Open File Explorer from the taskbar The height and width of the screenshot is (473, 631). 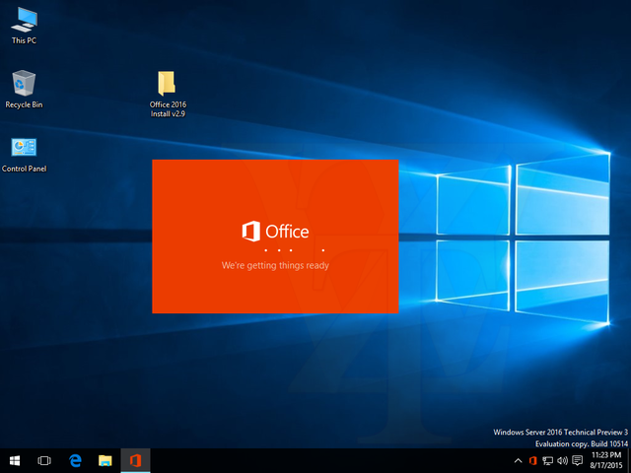(105, 460)
